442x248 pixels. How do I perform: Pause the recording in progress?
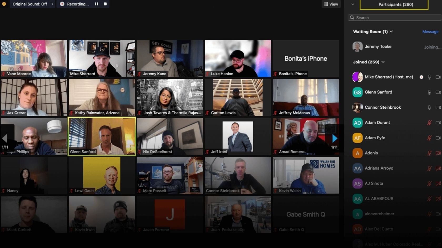point(96,4)
